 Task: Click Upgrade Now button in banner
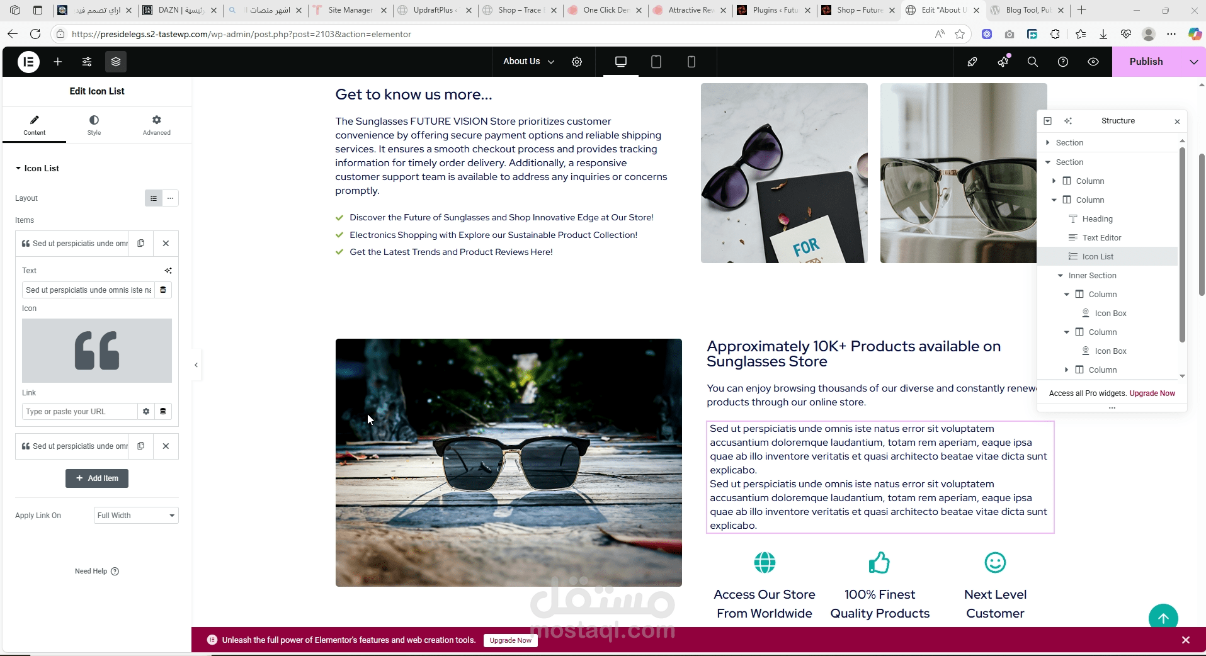tap(511, 640)
